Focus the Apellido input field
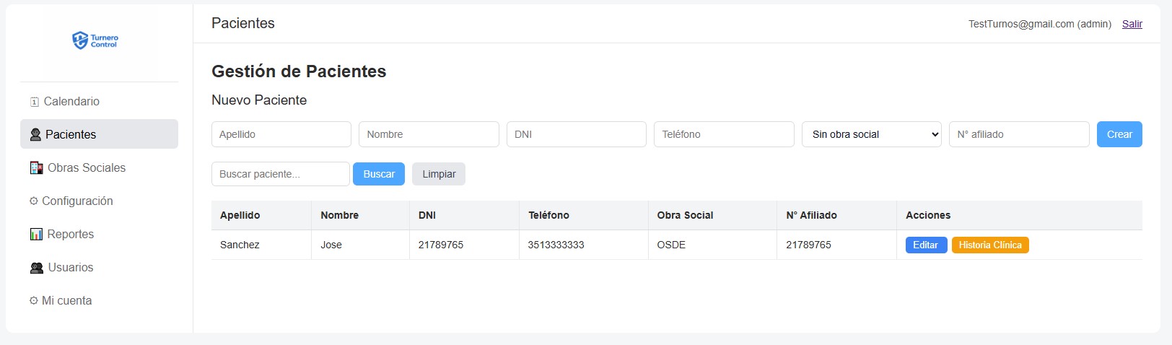The image size is (1172, 345). pyautogui.click(x=281, y=134)
